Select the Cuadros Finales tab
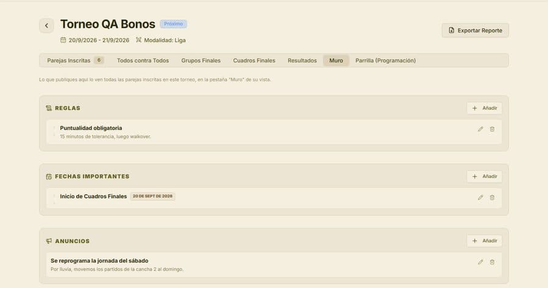The width and height of the screenshot is (548, 288). pos(254,60)
